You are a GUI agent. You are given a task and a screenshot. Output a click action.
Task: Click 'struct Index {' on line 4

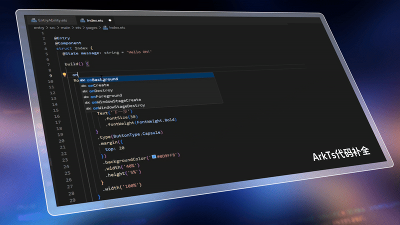coord(74,48)
